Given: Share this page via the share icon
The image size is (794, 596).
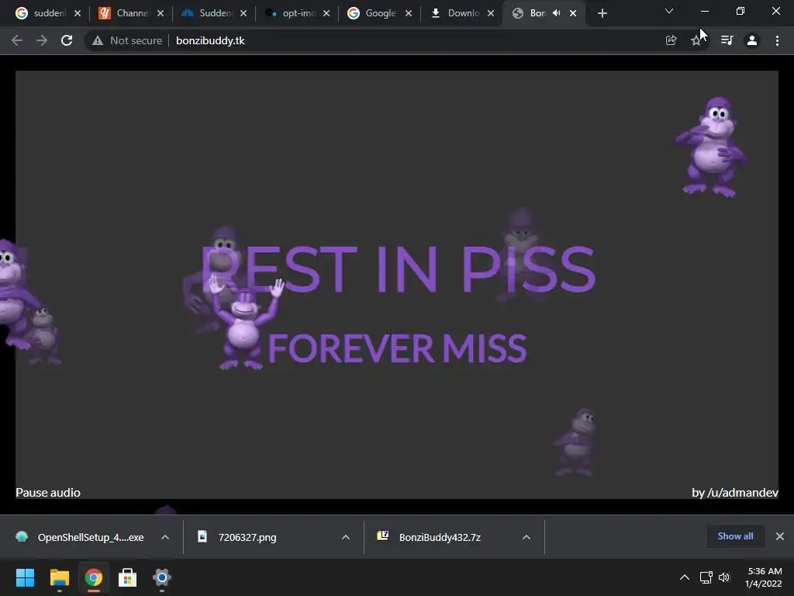Looking at the screenshot, I should 671,40.
